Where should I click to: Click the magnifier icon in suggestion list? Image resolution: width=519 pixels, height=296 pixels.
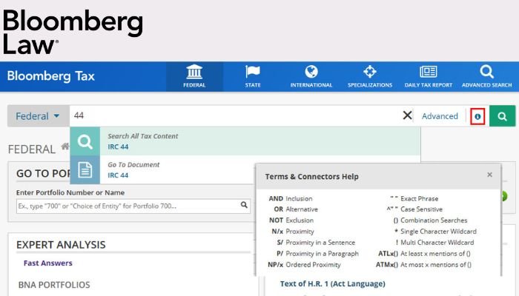click(x=85, y=141)
